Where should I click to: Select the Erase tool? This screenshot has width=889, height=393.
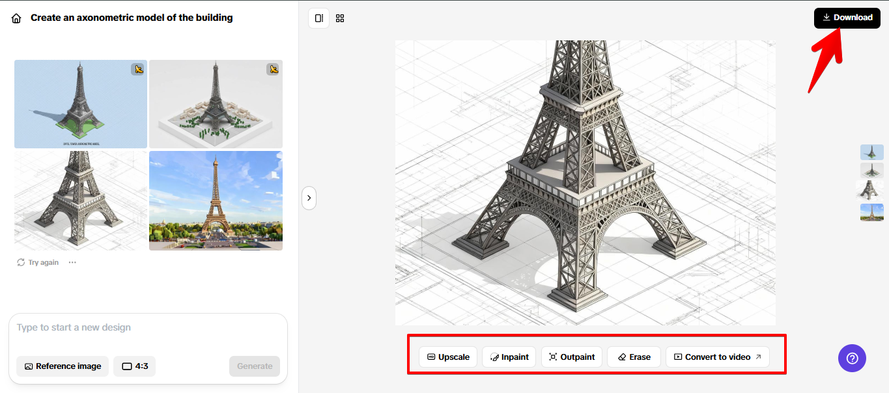pos(633,357)
